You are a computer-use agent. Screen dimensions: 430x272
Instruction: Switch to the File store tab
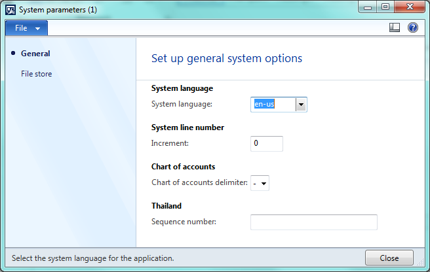[x=37, y=74]
